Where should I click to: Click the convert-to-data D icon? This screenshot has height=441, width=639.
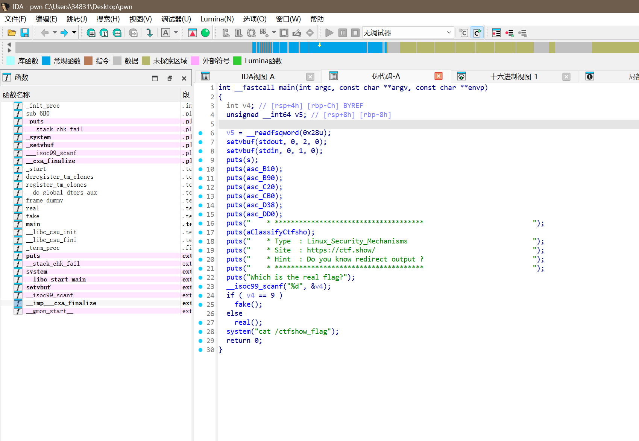tap(238, 33)
